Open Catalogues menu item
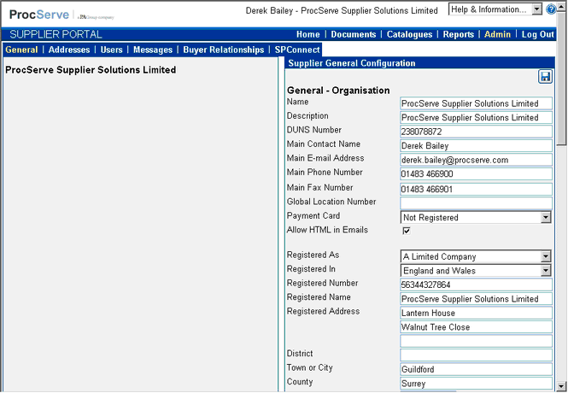Image resolution: width=568 pixels, height=393 pixels. click(x=409, y=34)
